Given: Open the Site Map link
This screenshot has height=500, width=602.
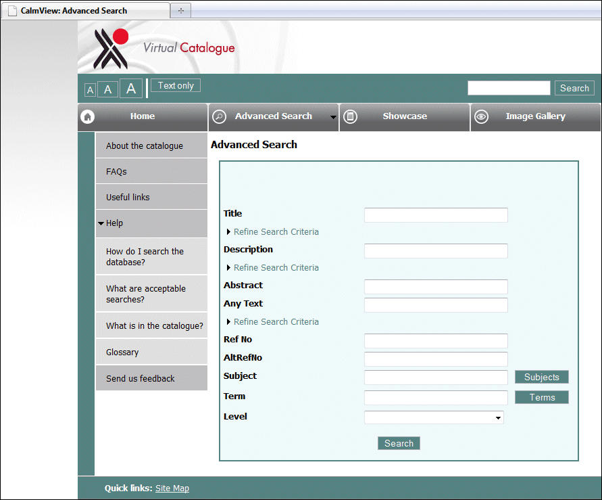Looking at the screenshot, I should tap(172, 488).
